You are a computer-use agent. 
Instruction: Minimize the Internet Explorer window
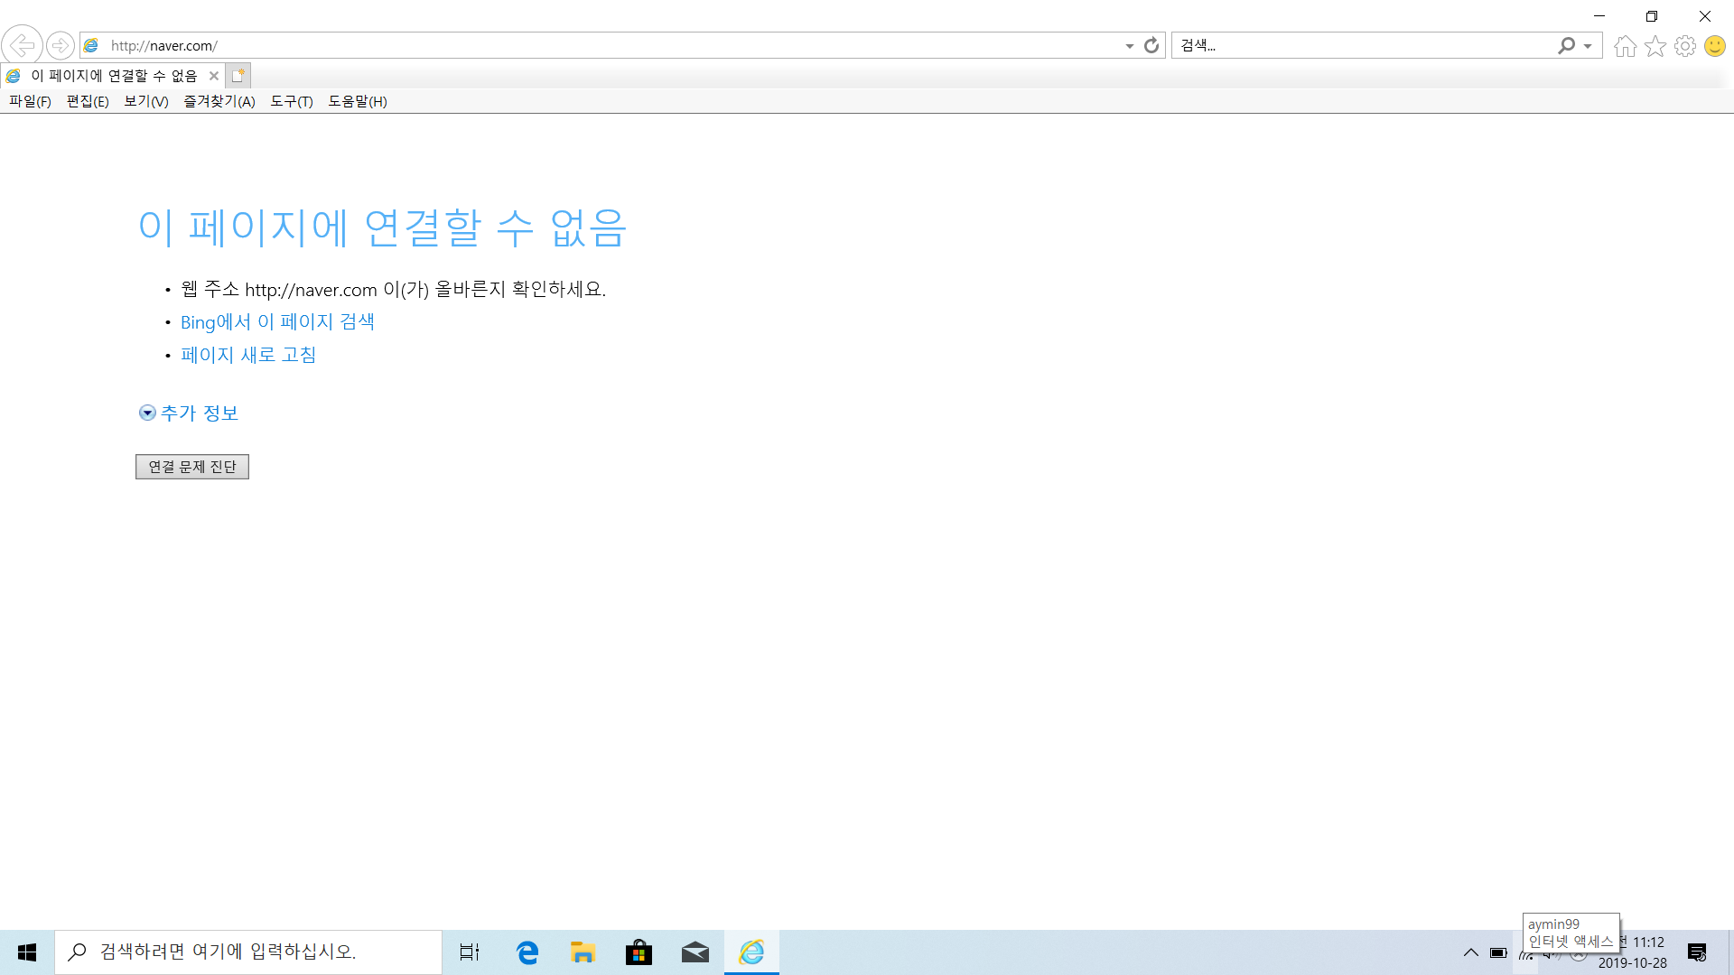pyautogui.click(x=1599, y=16)
